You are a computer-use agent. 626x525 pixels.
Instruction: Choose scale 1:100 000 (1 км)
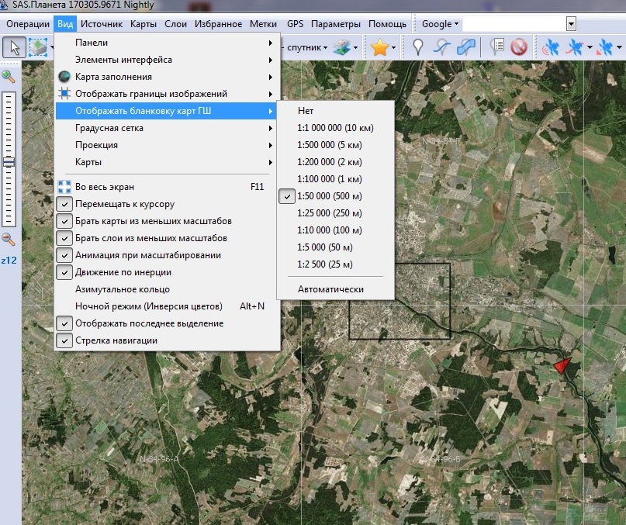[329, 179]
